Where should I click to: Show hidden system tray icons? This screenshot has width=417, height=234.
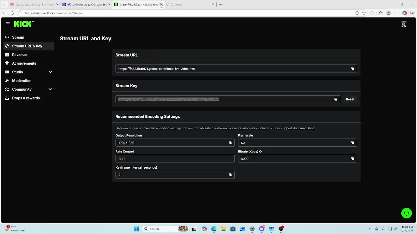tap(369, 229)
